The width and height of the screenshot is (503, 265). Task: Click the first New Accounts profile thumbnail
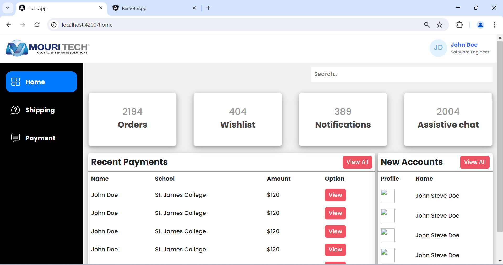pos(387,196)
